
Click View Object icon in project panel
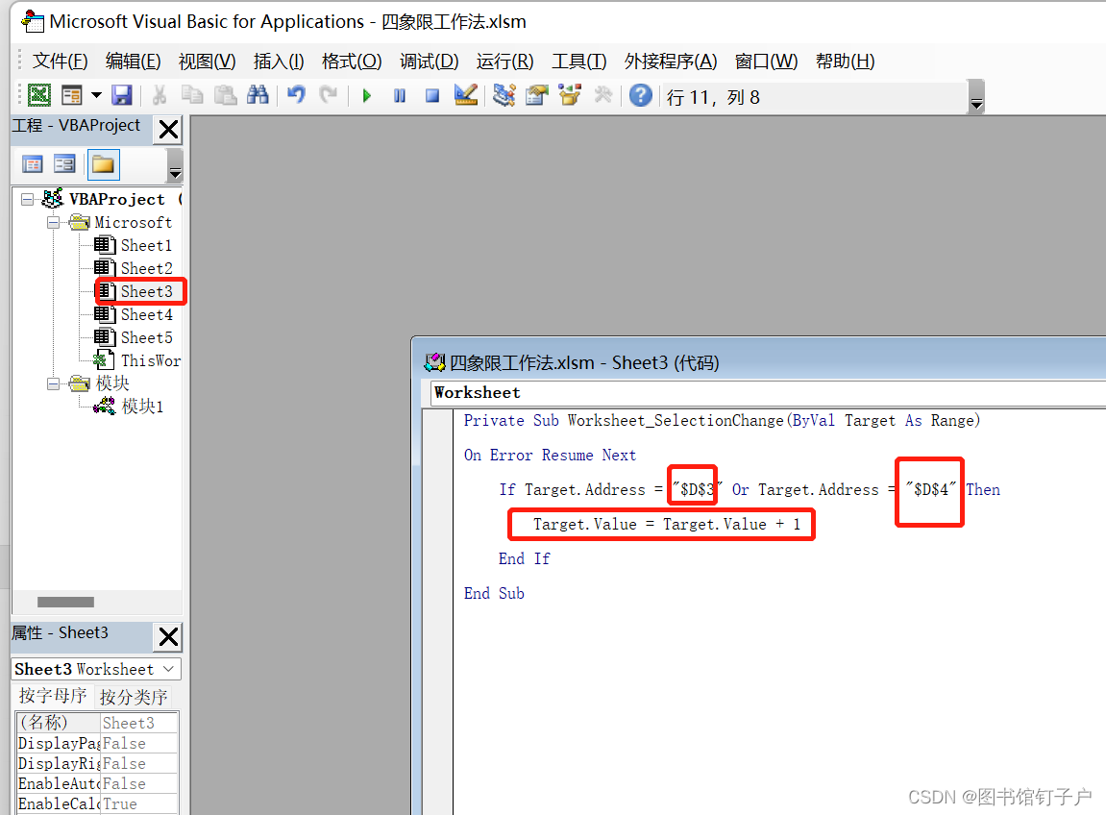[64, 164]
